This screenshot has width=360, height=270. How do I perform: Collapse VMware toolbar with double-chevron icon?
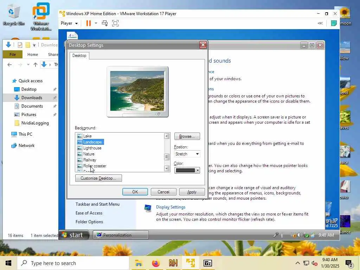tap(320, 23)
